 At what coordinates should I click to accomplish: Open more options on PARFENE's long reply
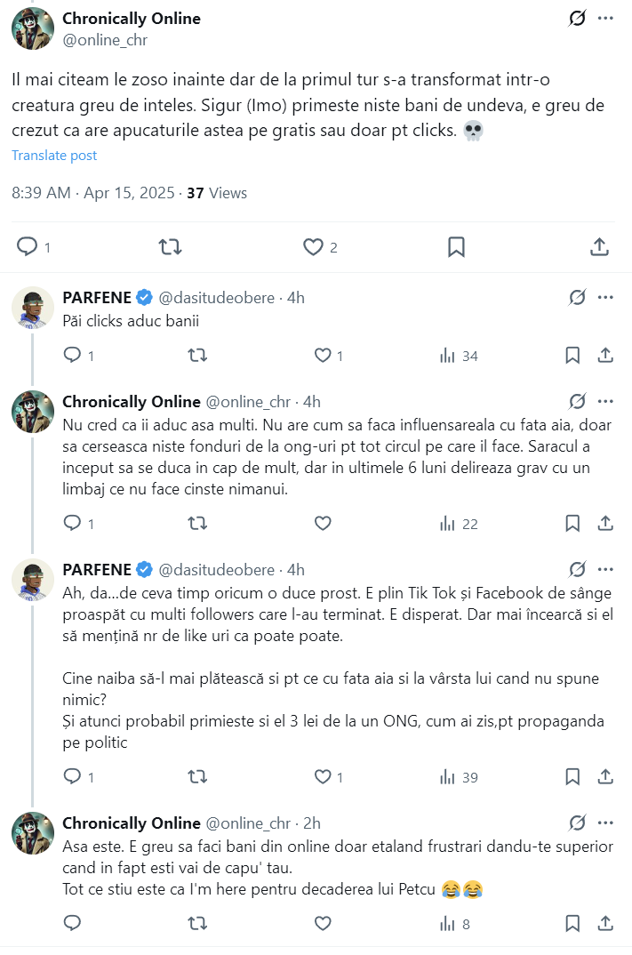point(605,569)
